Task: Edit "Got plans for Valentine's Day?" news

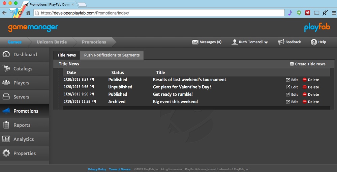Action: [292, 87]
